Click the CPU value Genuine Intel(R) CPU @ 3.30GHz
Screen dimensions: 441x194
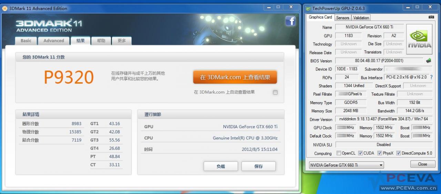tap(245, 138)
